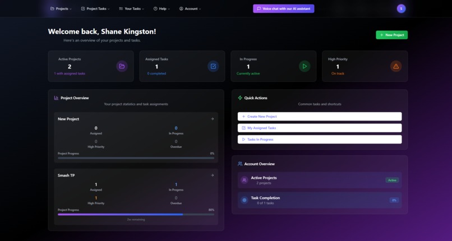Viewport: 452px width, 241px height.
Task: Click '0 completed' text
Action: [156, 73]
